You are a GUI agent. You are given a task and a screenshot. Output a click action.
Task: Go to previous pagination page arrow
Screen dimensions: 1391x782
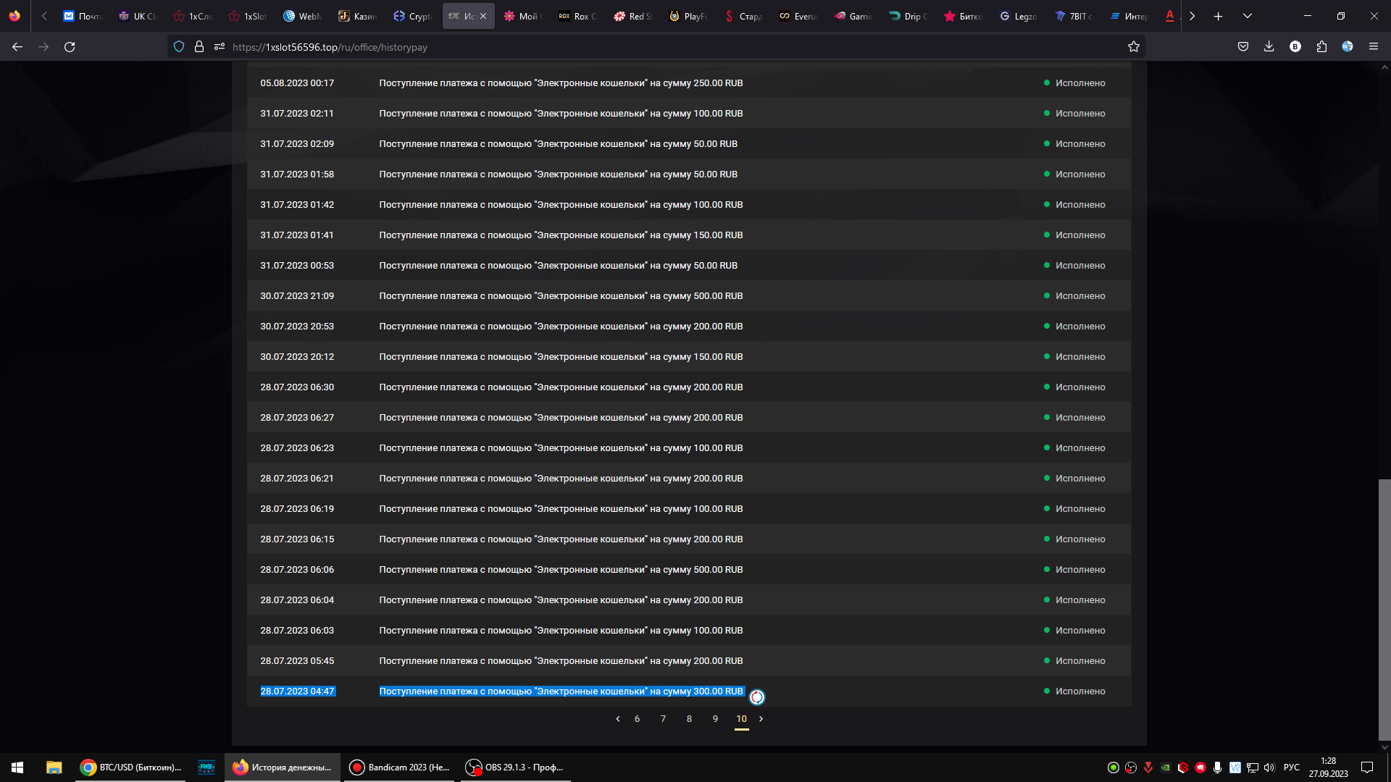[x=617, y=719]
